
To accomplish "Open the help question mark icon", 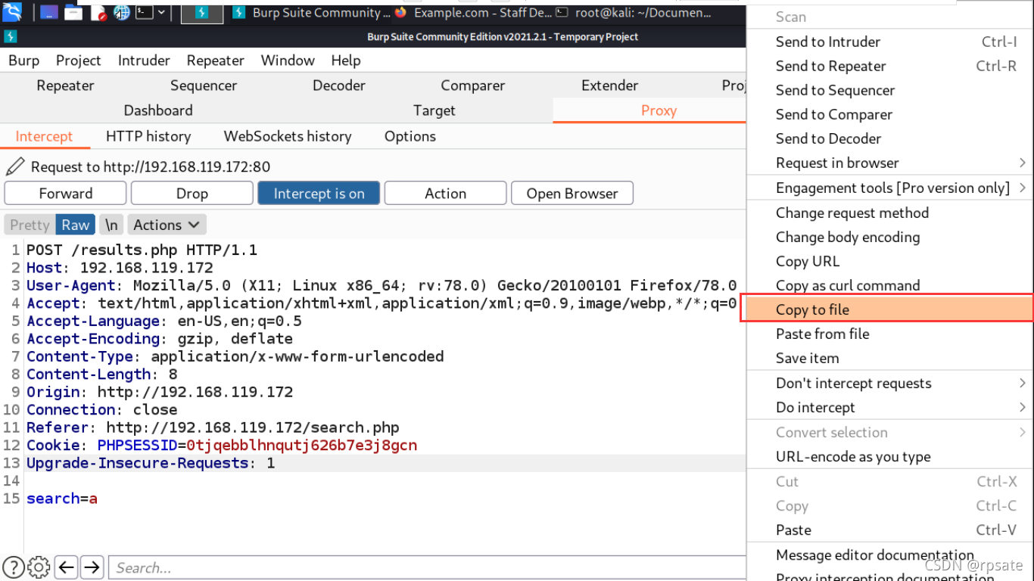I will pos(14,567).
